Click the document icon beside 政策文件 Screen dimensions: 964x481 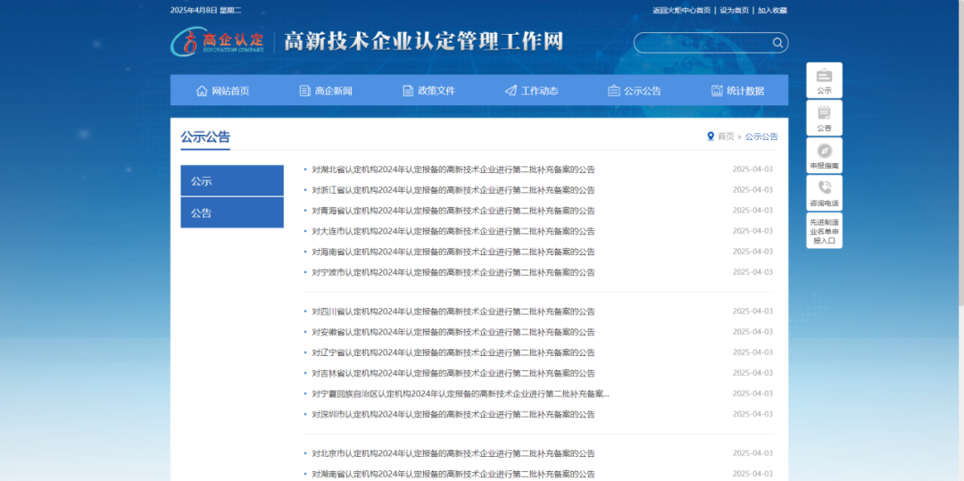pyautogui.click(x=408, y=91)
